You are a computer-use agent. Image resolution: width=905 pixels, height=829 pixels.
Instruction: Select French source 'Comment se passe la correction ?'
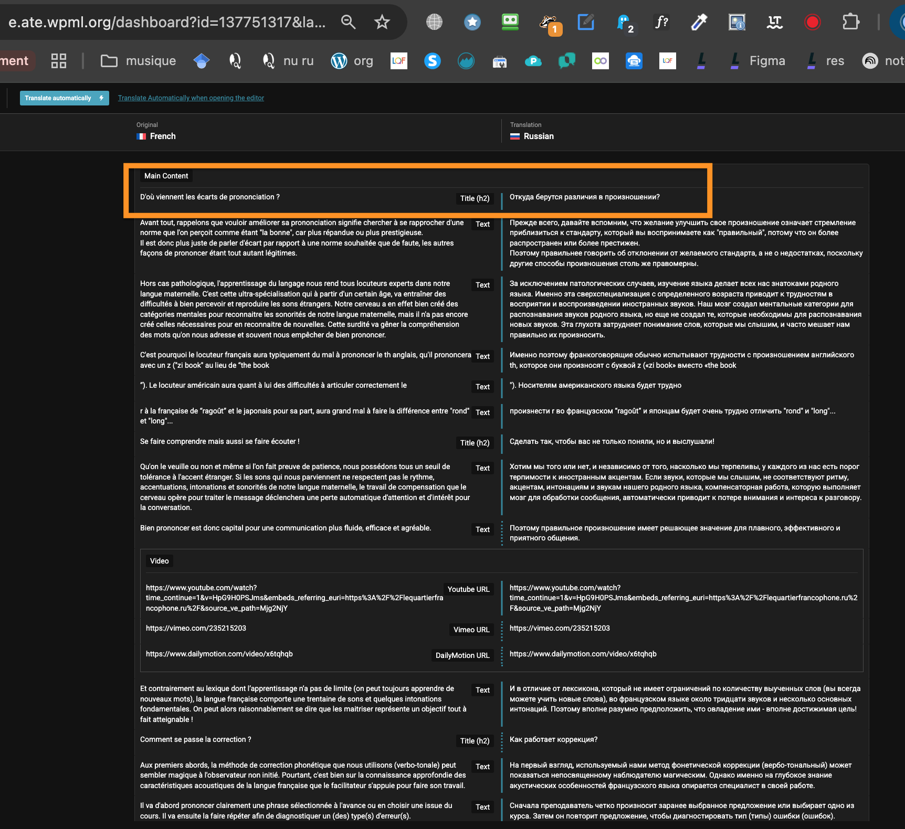(196, 740)
